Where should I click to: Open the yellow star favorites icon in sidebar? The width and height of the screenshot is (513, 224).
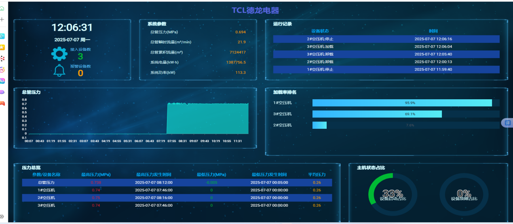click(2, 47)
